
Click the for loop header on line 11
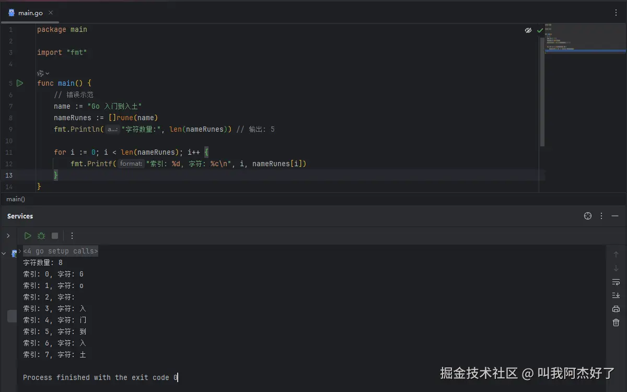click(131, 153)
